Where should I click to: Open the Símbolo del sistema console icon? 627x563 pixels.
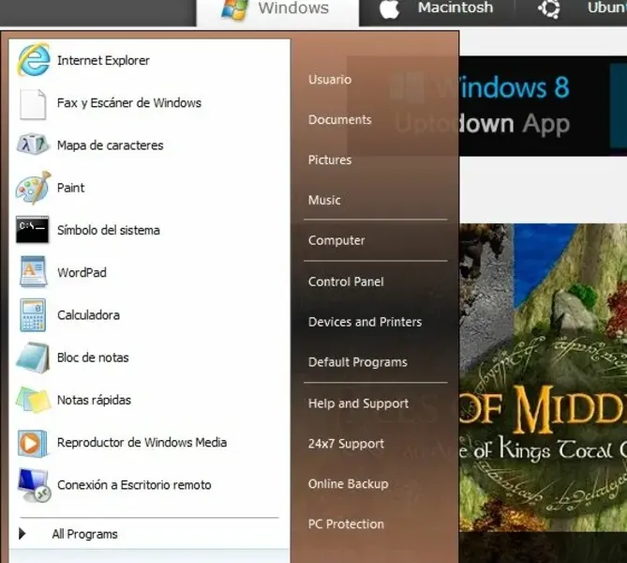click(x=33, y=230)
